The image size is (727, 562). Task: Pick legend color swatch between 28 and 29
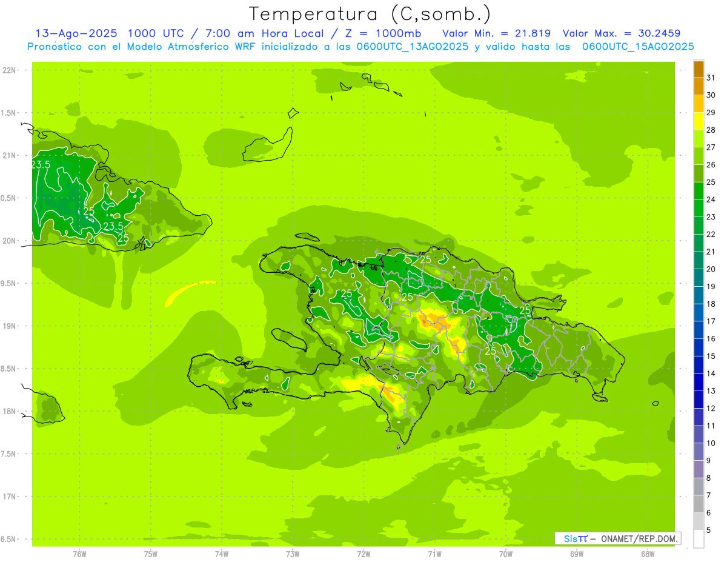coord(699,121)
